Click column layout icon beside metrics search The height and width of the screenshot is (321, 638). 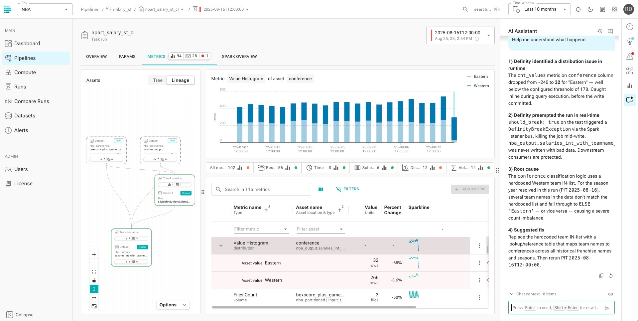point(321,189)
